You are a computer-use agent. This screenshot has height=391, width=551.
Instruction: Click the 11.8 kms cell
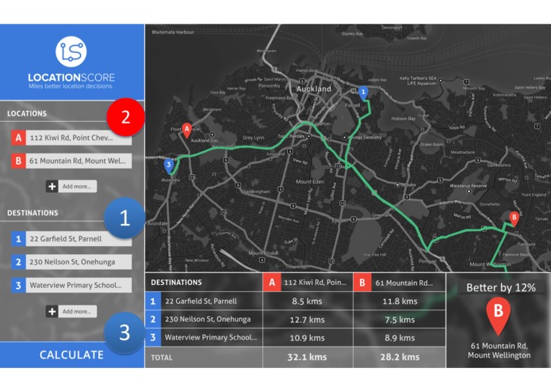click(x=400, y=302)
